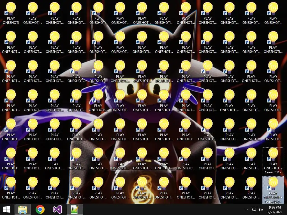Select the dotted-outline PLAY ONESHOT! - Copy (57) shortcut
287x215 pixels.
click(273, 161)
